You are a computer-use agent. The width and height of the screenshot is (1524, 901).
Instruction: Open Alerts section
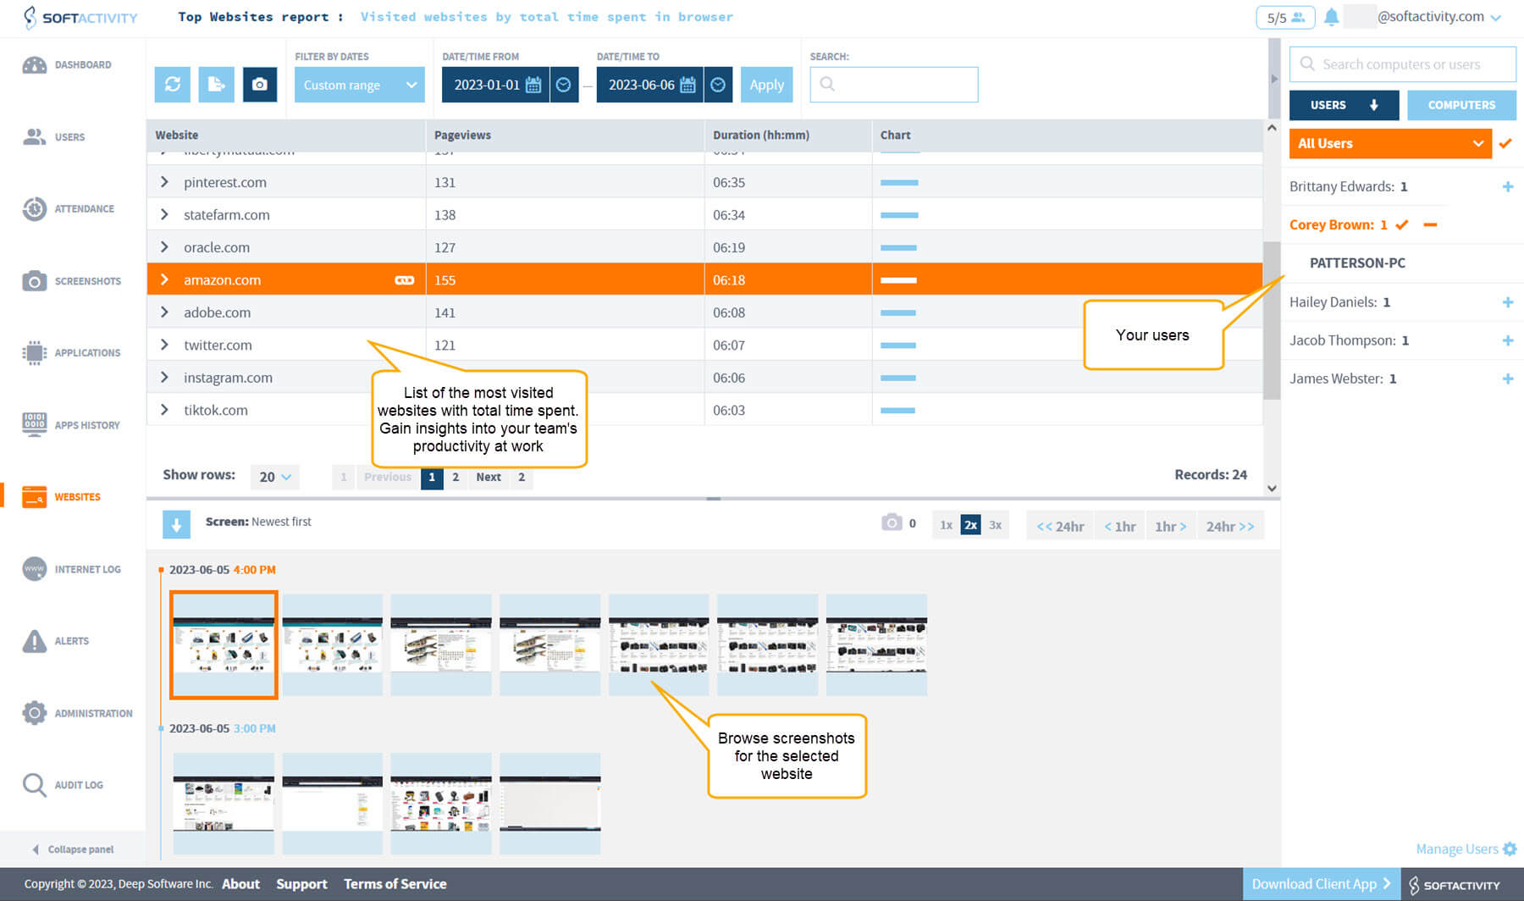[56, 641]
